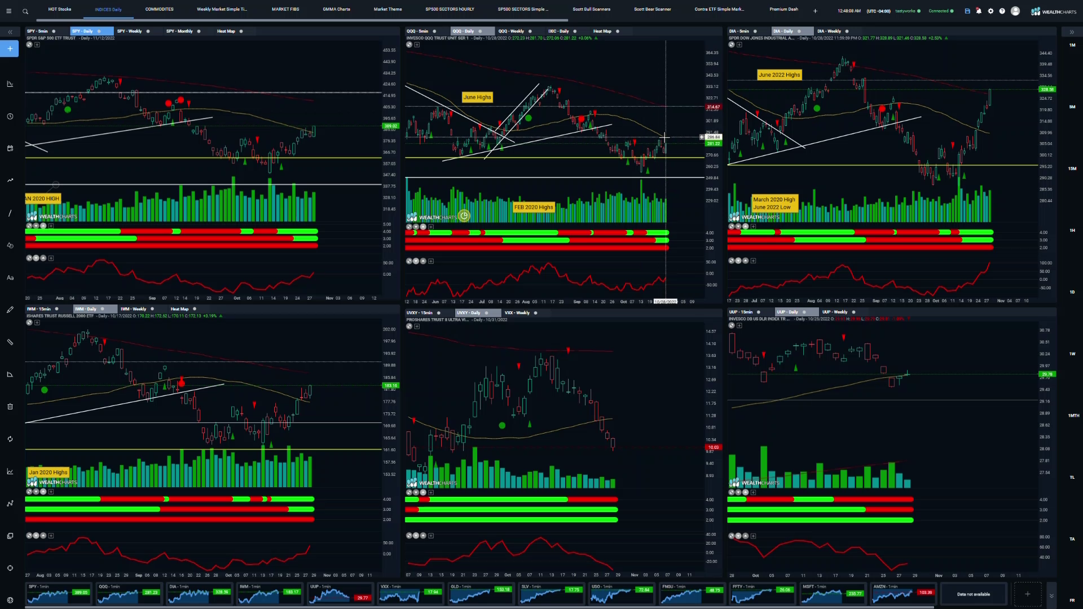Toggle the dot beside UVXY - 15min tab
Image resolution: width=1083 pixels, height=609 pixels.
point(438,313)
